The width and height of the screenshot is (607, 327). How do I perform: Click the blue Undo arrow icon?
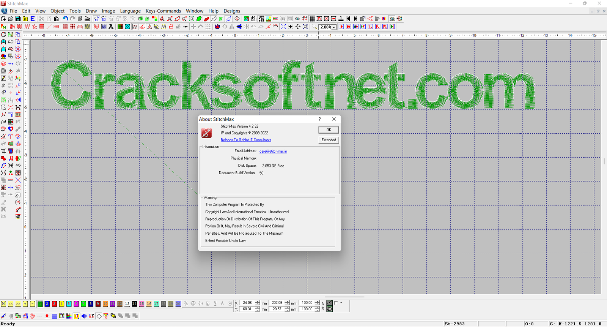65,19
